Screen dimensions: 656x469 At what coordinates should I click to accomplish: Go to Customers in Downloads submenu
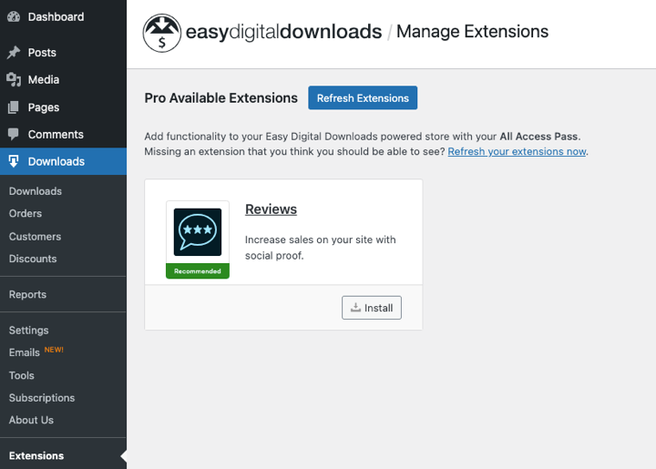pos(35,236)
